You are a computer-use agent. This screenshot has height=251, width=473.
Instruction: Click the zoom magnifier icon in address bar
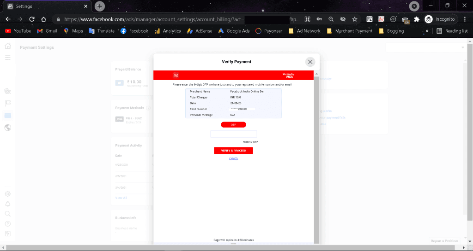pyautogui.click(x=331, y=19)
